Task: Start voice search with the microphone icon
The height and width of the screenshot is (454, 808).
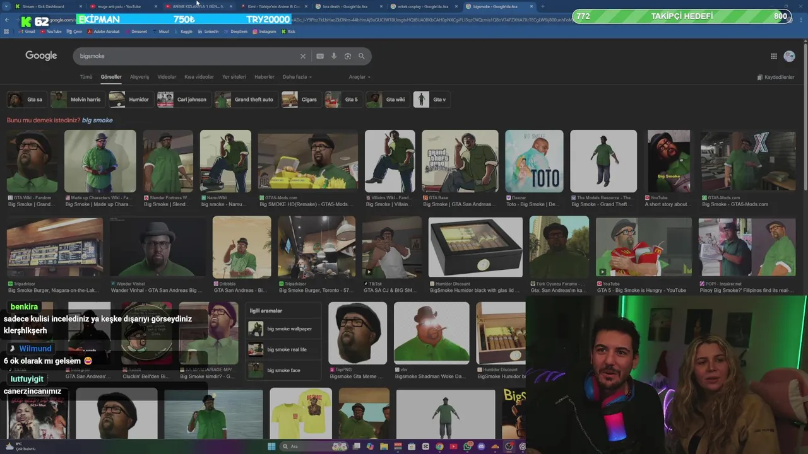Action: pos(334,56)
